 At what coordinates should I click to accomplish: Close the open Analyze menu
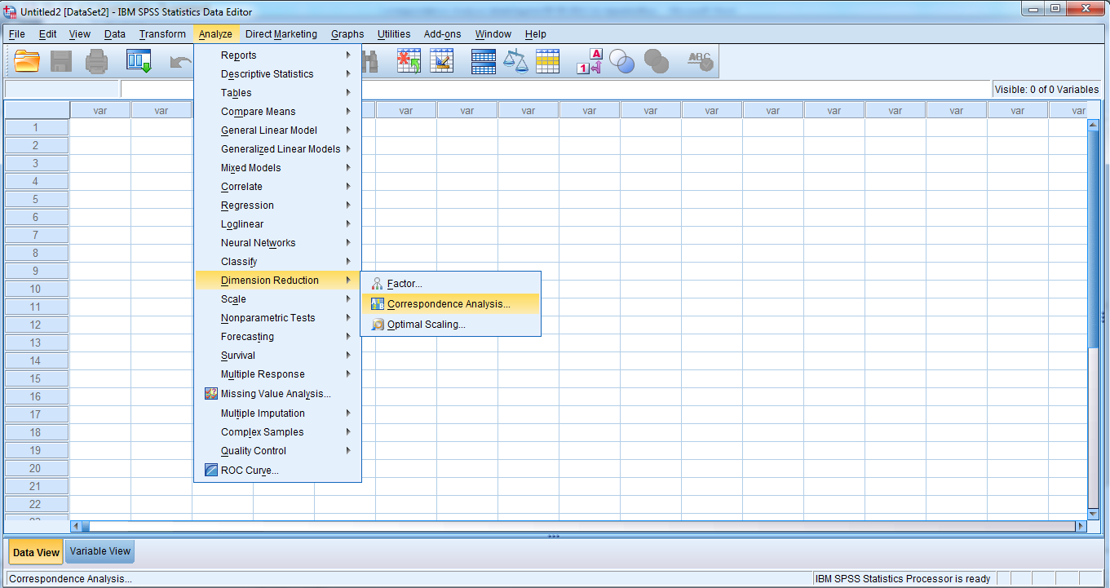[215, 34]
